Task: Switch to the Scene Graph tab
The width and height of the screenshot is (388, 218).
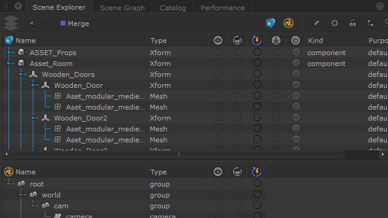Action: [x=122, y=8]
